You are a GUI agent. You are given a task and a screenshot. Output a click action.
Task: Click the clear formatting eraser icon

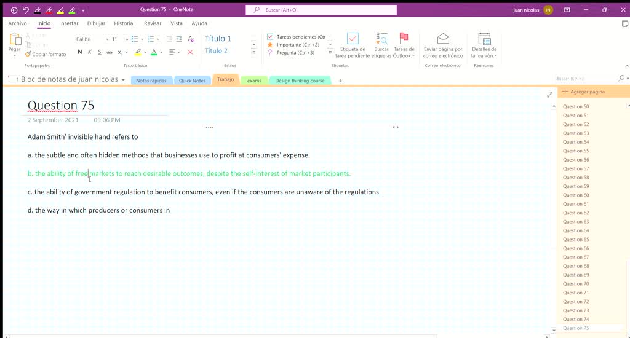tap(191, 39)
